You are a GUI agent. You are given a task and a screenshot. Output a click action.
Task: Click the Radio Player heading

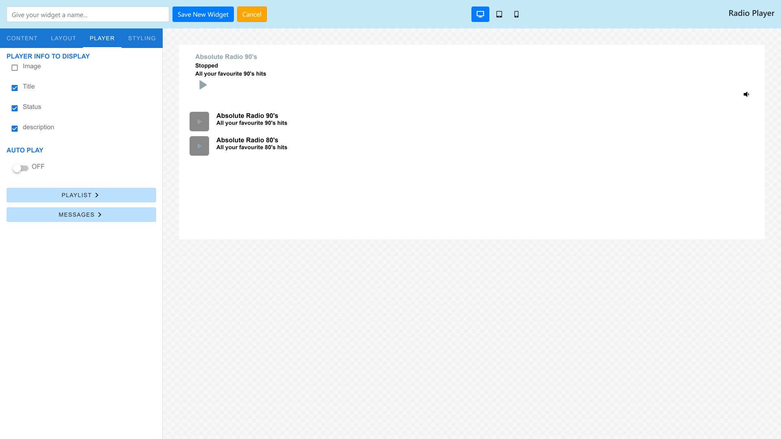(751, 13)
